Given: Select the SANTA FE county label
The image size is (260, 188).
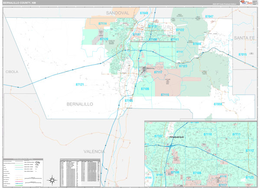Looking at the screenshot, I should pos(244,38).
